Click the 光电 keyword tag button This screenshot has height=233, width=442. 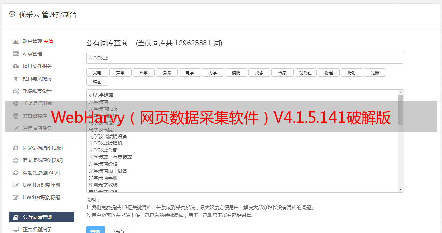tap(97, 73)
